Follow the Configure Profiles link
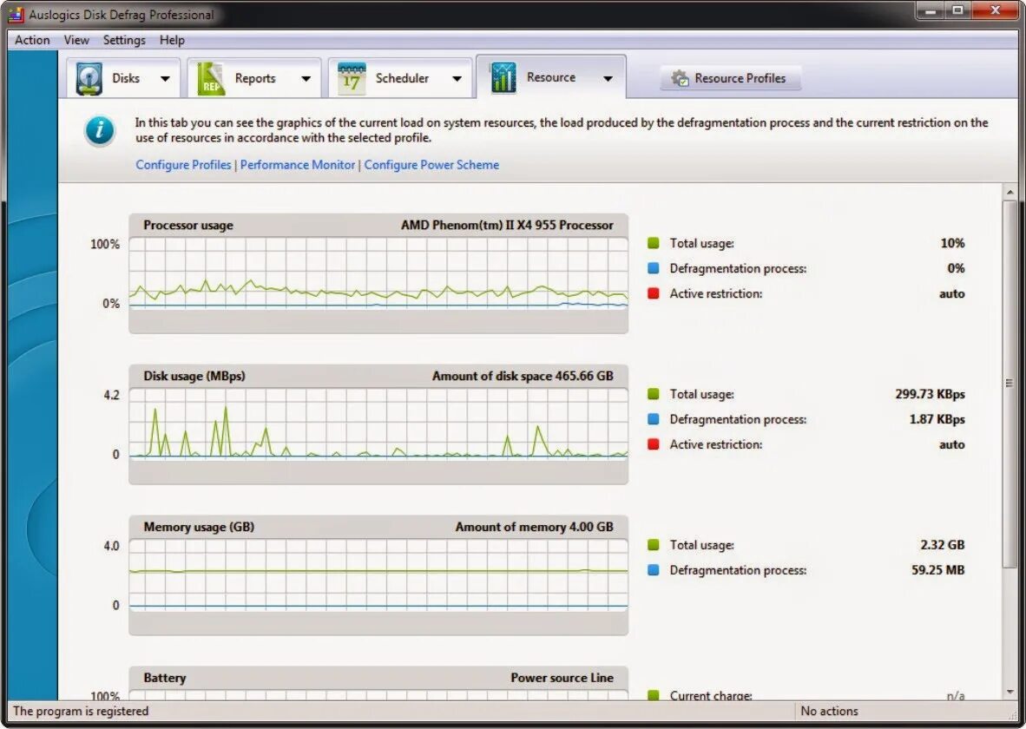 point(183,165)
